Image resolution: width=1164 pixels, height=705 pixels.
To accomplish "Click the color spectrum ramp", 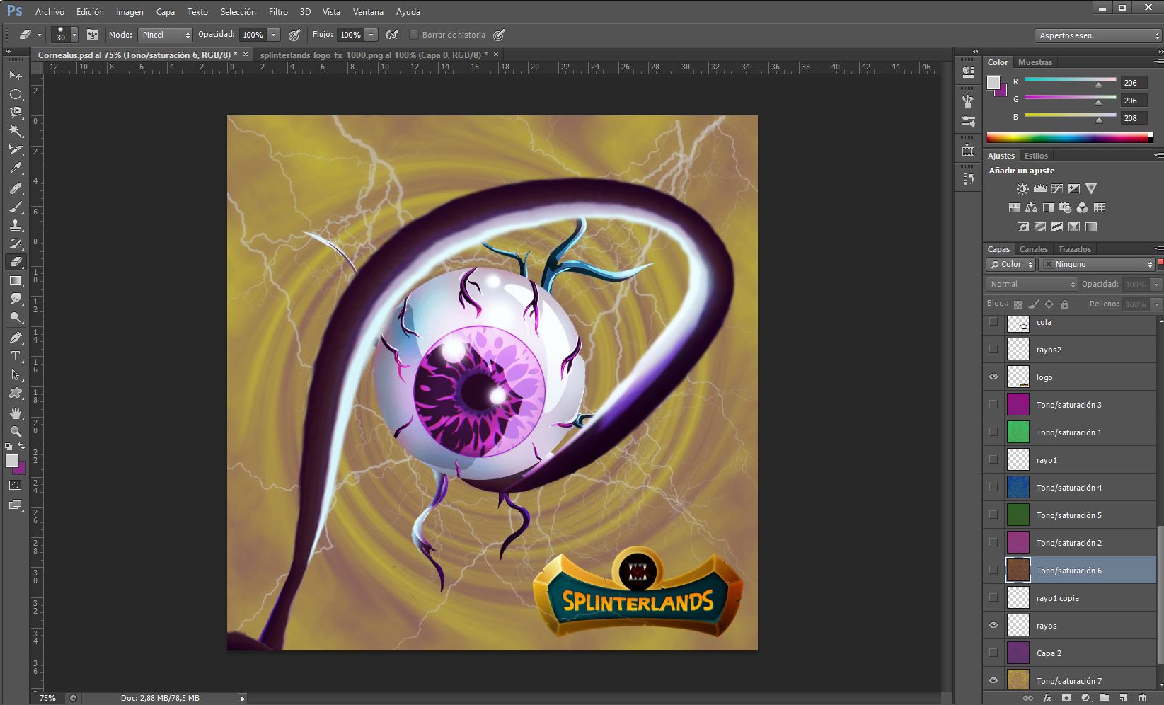I will (1069, 137).
